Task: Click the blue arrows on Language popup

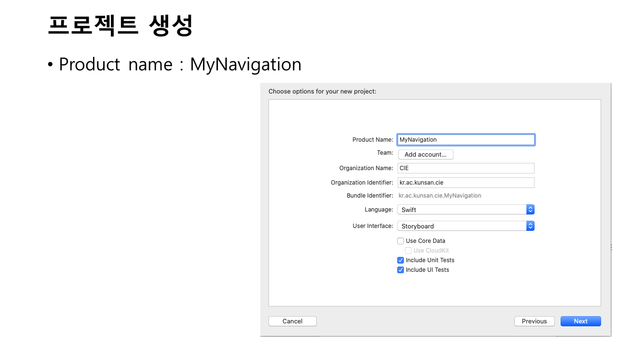Action: click(x=530, y=210)
